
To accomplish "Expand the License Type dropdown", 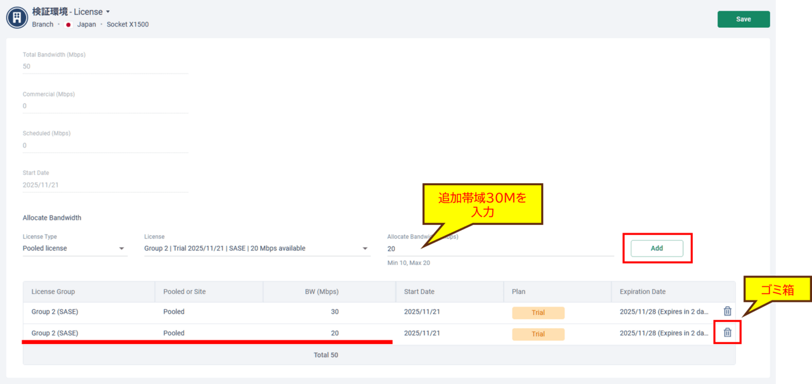I will tap(121, 248).
